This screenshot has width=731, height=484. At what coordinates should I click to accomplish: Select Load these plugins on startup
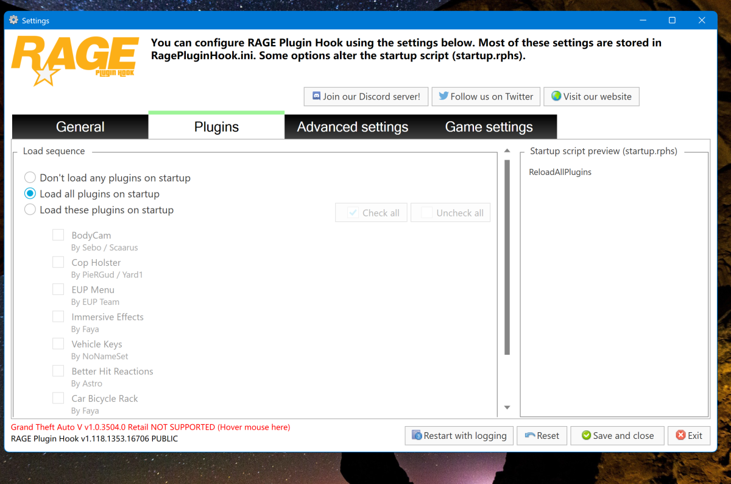(30, 210)
